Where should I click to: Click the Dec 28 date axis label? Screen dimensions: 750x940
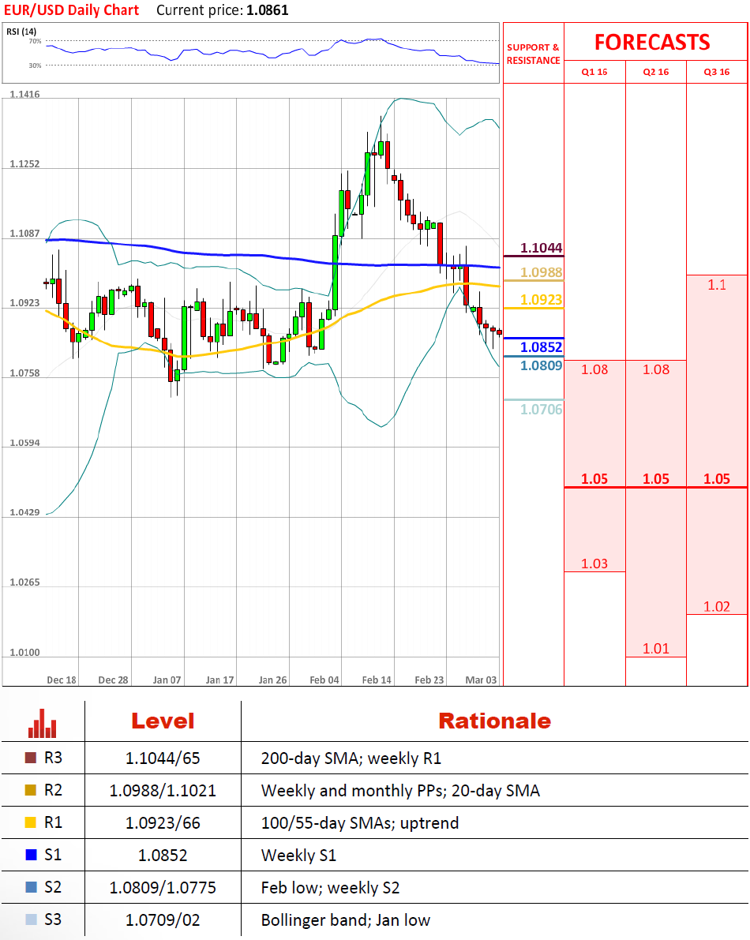click(x=114, y=680)
